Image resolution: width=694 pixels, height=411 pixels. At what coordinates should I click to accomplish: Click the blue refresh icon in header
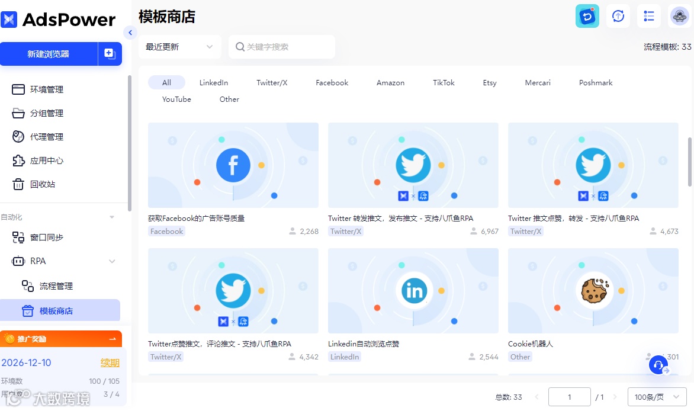pyautogui.click(x=587, y=16)
